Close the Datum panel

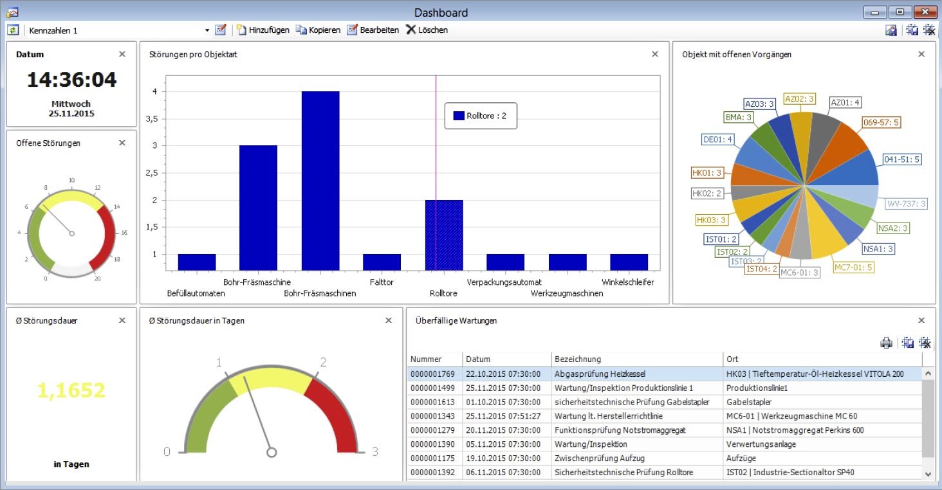pyautogui.click(x=122, y=54)
